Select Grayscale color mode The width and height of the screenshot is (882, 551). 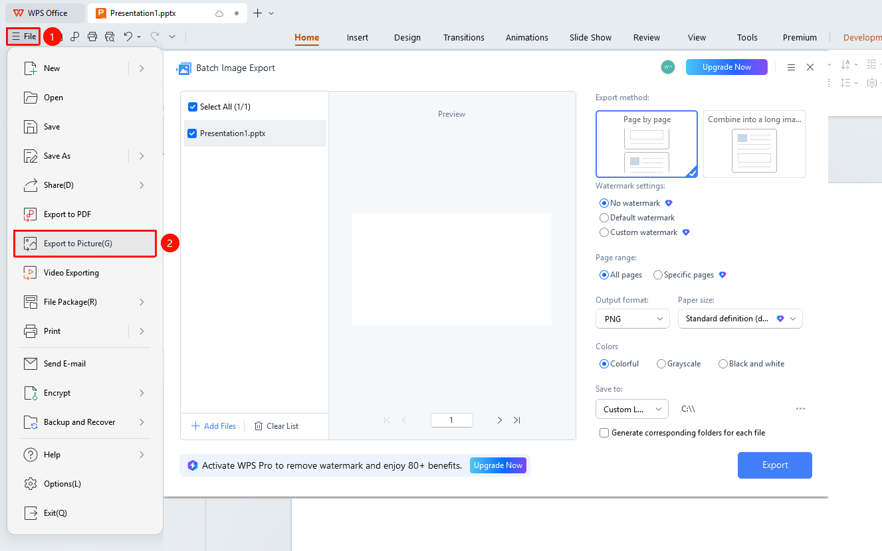[x=661, y=364]
